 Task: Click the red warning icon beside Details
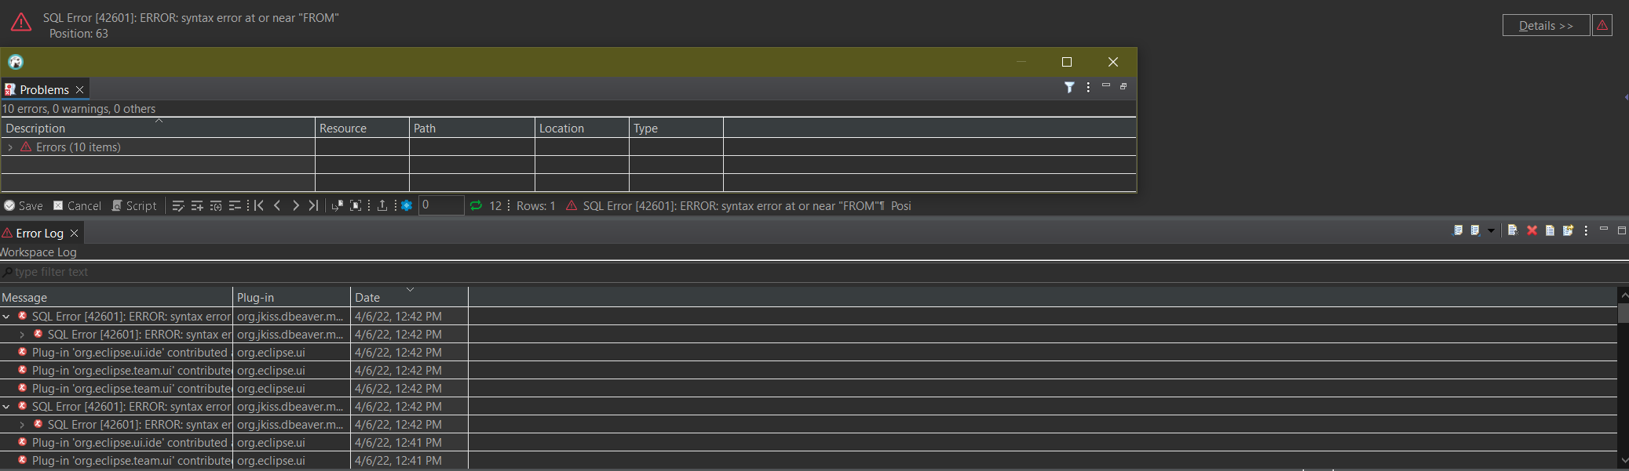[1602, 26]
